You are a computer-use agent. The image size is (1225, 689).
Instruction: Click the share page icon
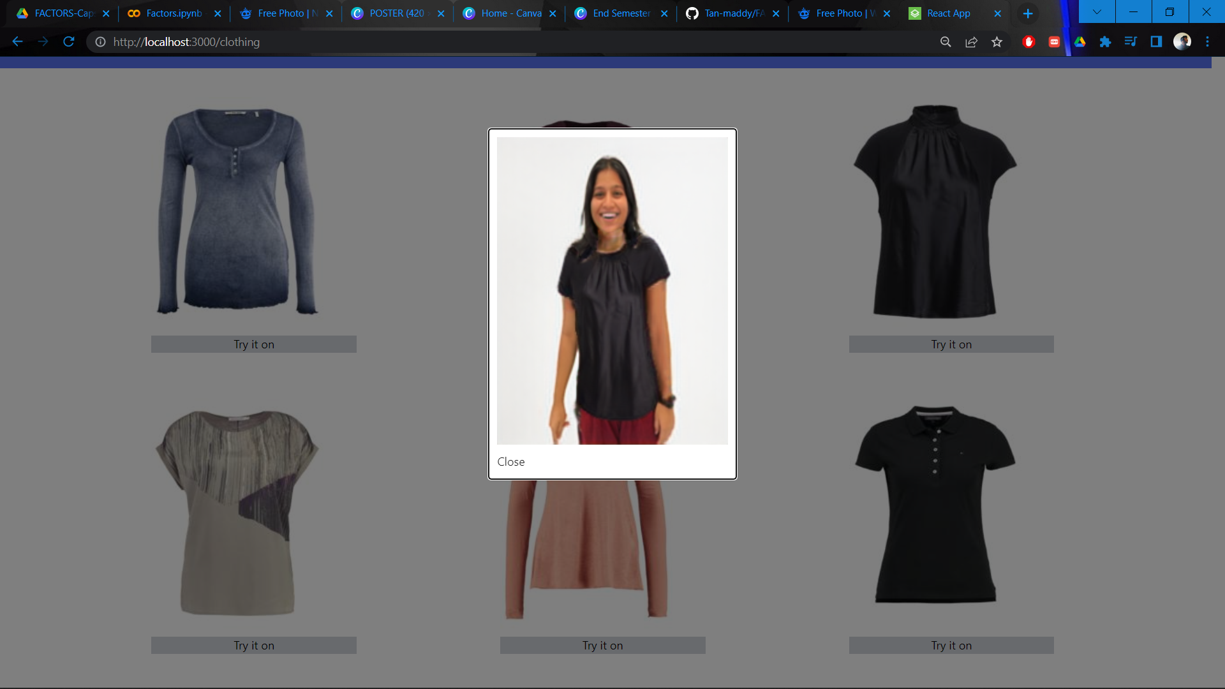971,42
